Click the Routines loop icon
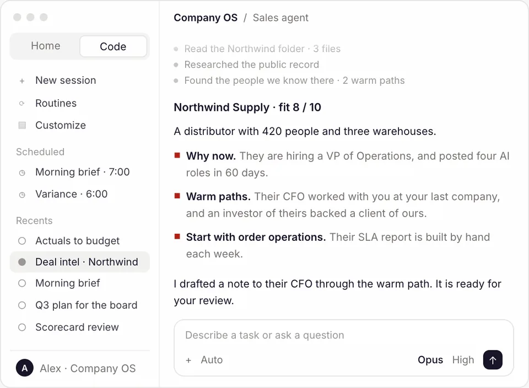529x388 pixels. [x=22, y=104]
